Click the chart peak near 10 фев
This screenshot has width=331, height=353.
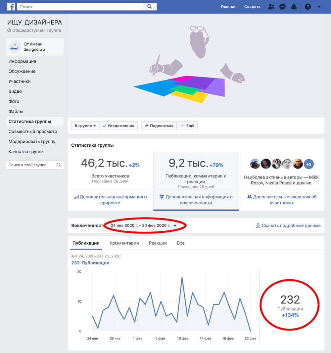pos(182,277)
